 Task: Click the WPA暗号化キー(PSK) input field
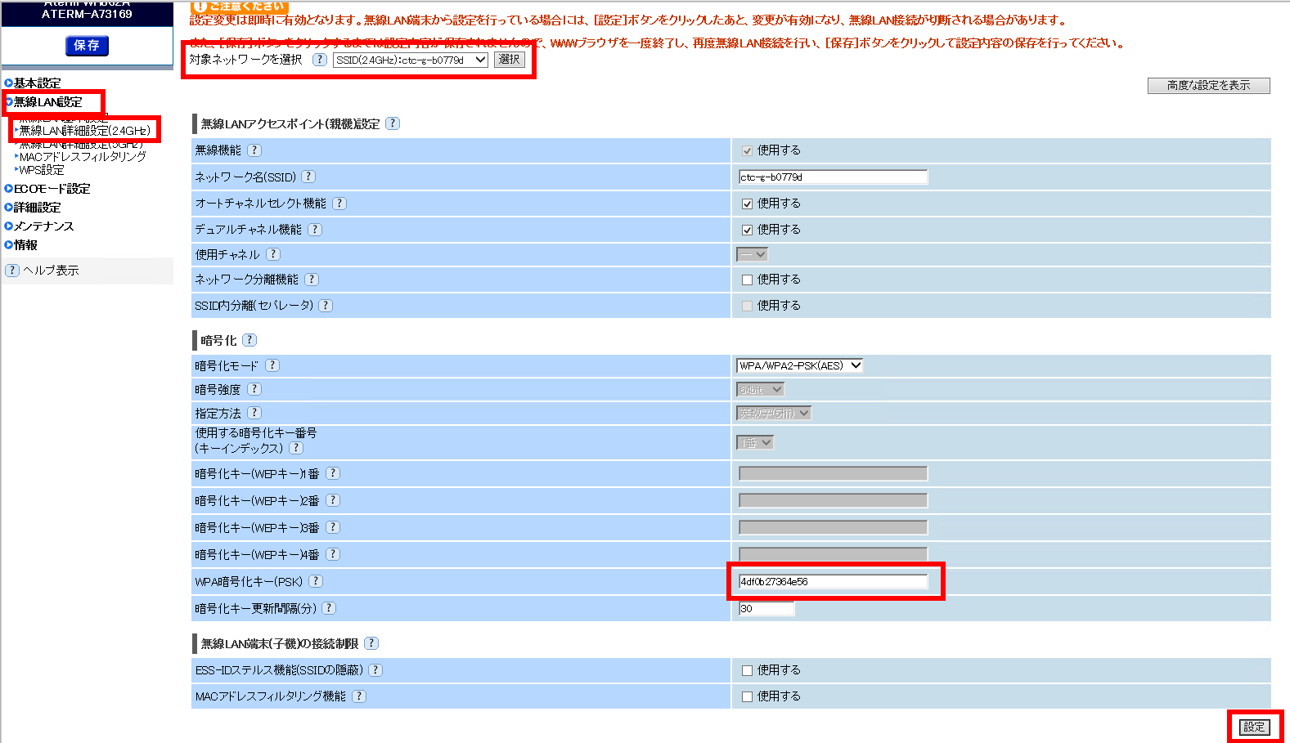click(833, 582)
